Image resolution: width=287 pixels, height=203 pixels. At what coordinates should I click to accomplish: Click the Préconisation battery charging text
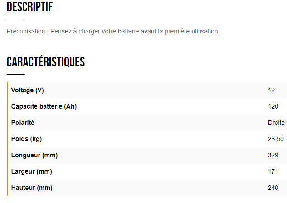113,31
